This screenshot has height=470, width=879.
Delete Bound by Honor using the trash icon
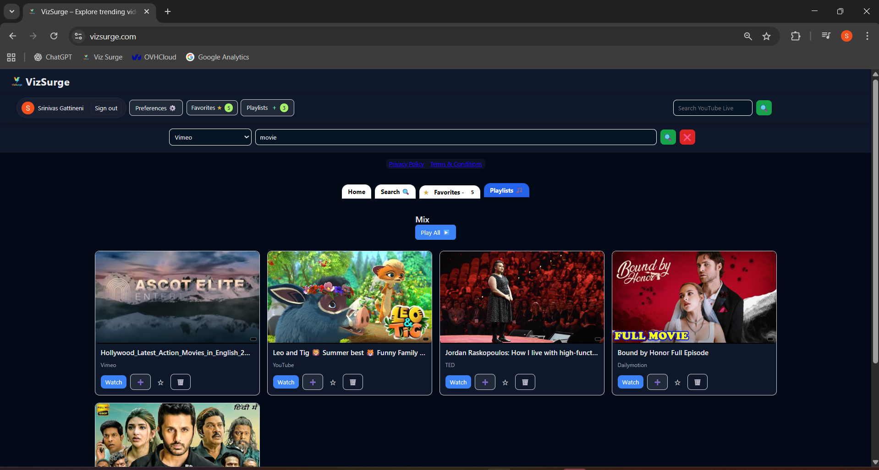[697, 382]
